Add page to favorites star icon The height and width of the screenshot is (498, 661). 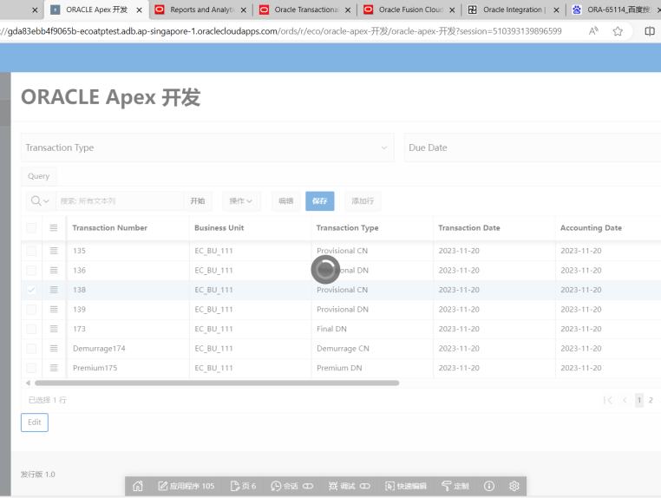click(618, 30)
